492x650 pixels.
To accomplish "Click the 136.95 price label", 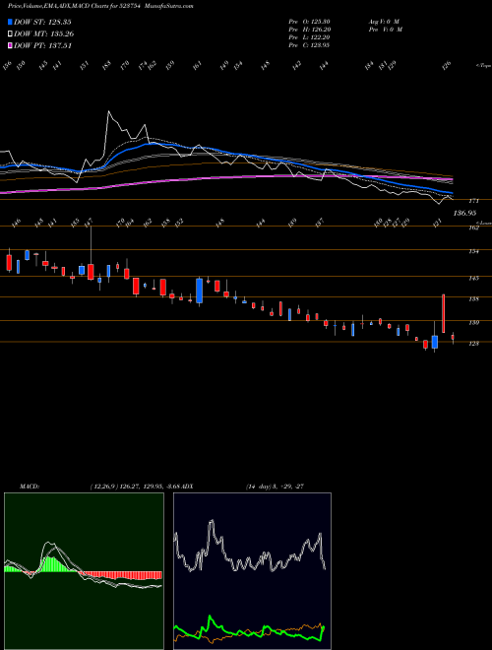I will [x=464, y=213].
